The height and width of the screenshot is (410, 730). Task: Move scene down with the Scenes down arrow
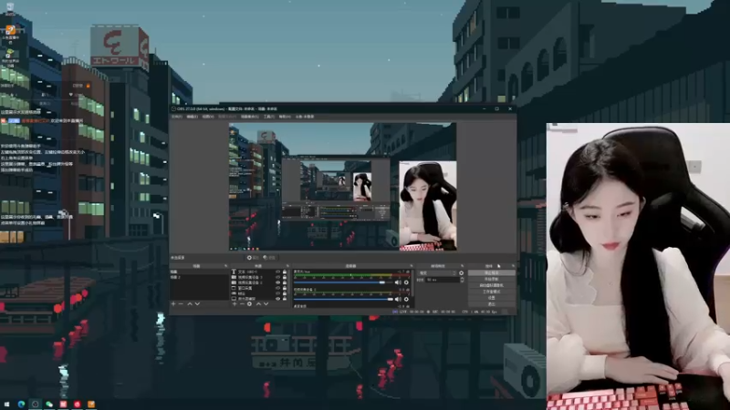coord(197,304)
